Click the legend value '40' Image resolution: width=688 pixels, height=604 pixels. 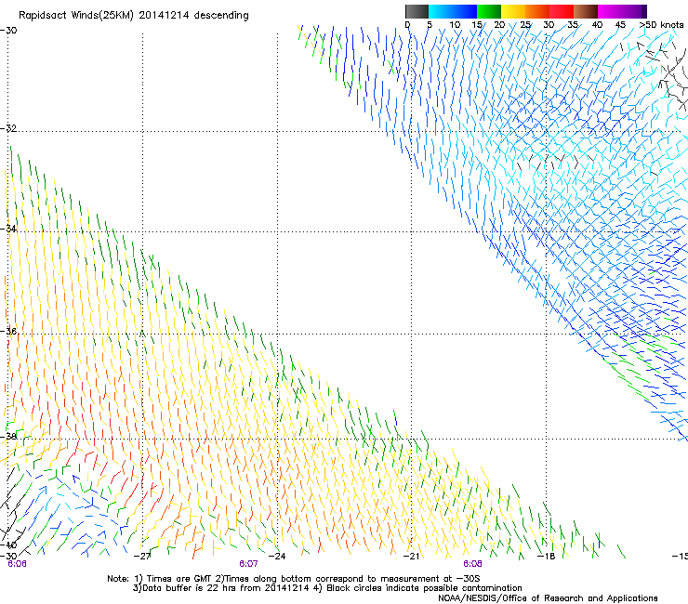click(x=597, y=25)
